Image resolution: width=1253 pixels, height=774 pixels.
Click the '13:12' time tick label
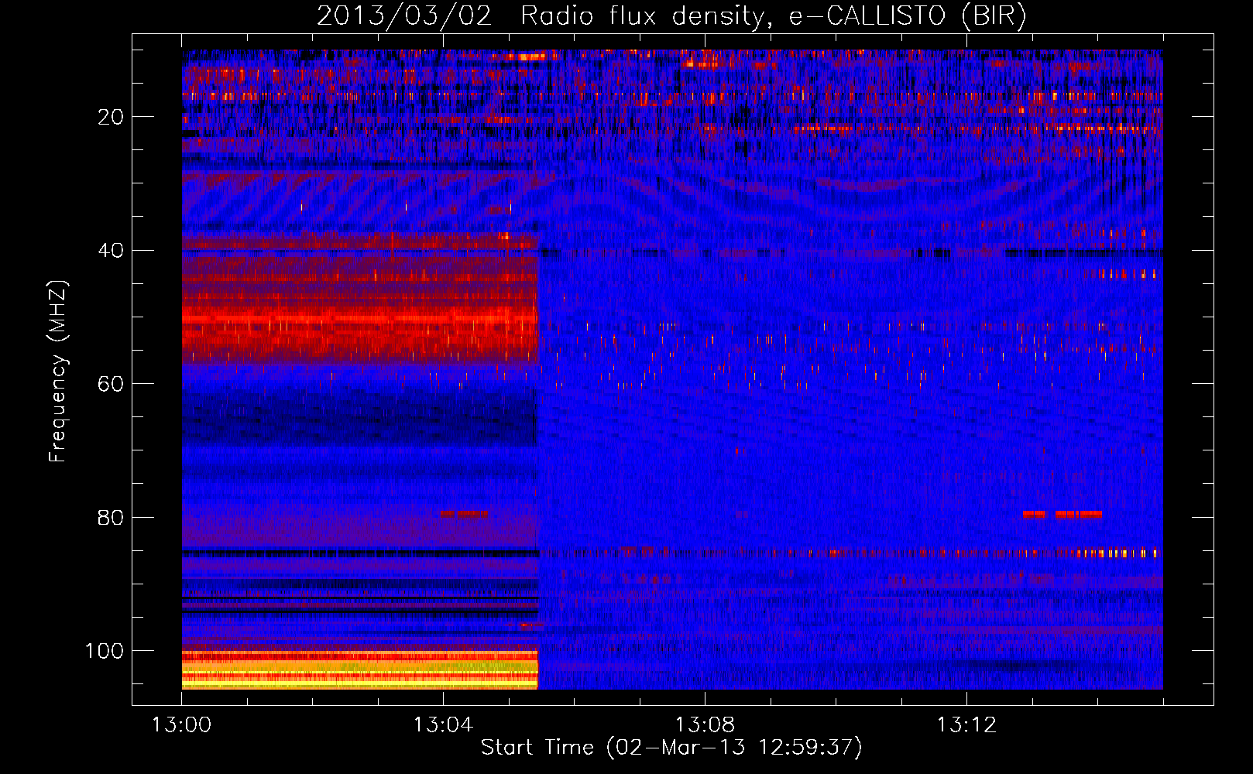click(x=966, y=725)
